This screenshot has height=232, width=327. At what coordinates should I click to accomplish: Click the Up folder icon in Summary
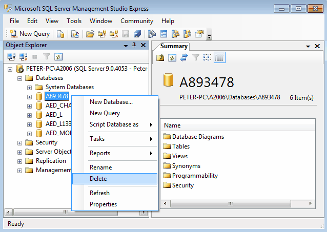160,57
